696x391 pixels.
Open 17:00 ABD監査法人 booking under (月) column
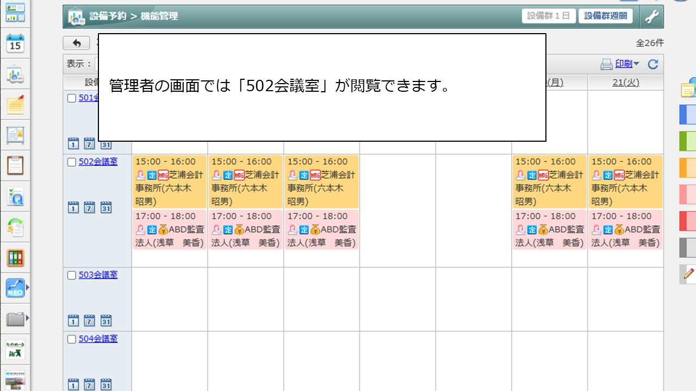[550, 230]
